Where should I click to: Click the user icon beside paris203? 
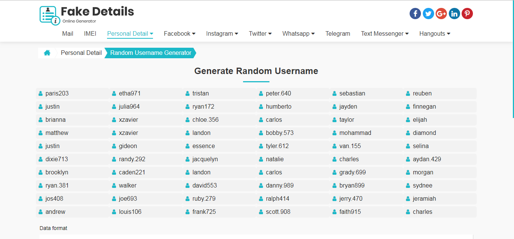pos(40,93)
